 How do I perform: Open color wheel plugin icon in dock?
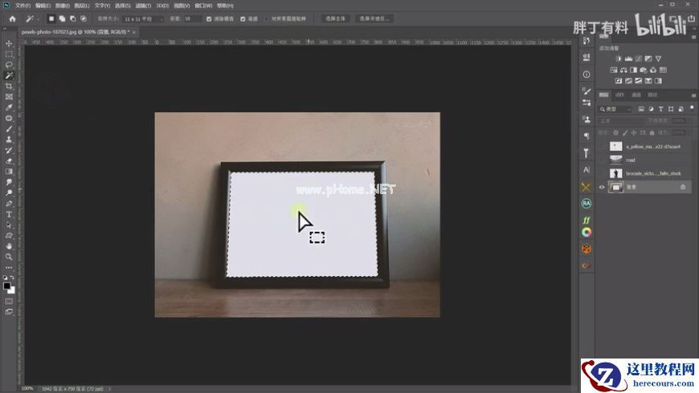[587, 233]
